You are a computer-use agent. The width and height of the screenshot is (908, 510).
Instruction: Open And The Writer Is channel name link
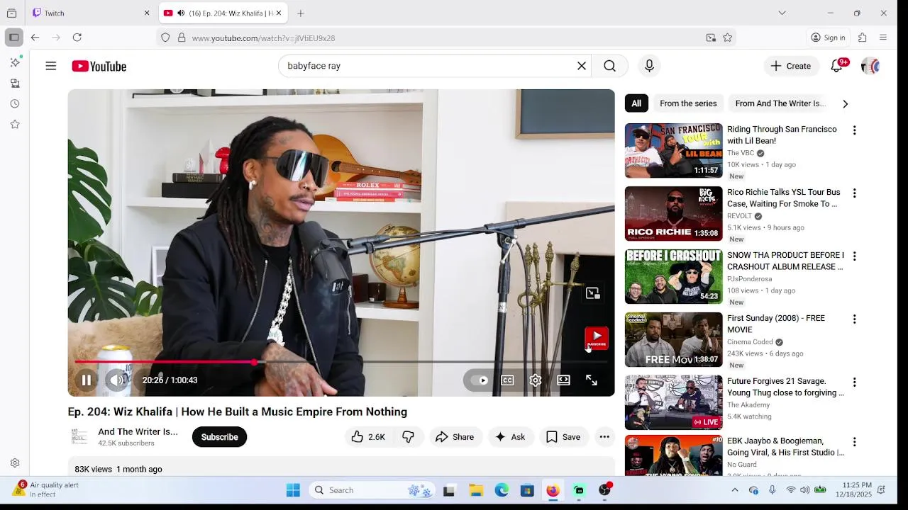tap(138, 431)
